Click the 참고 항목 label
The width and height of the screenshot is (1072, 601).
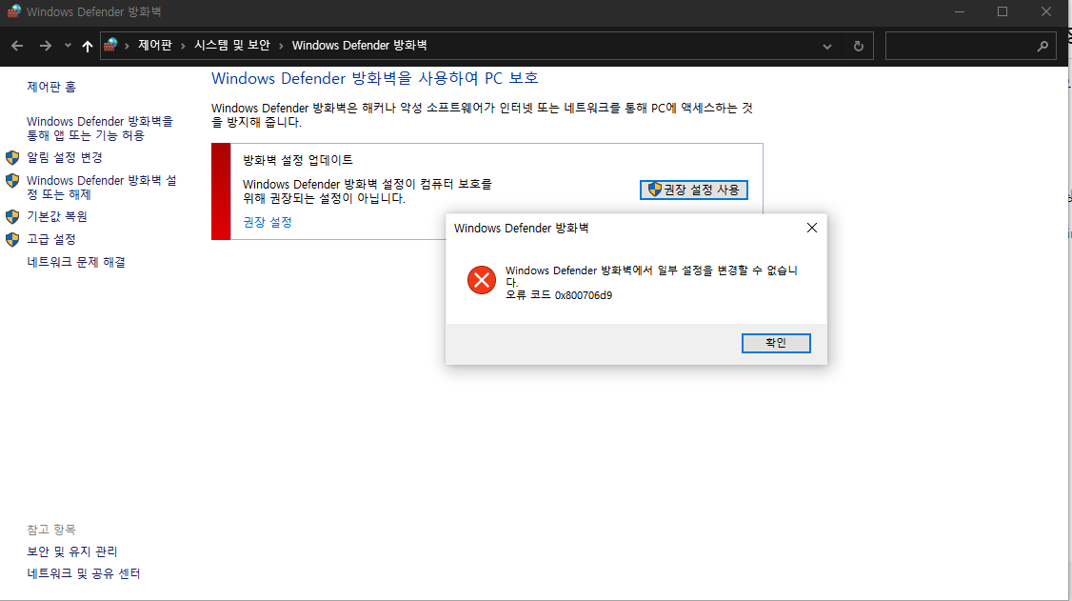click(51, 530)
